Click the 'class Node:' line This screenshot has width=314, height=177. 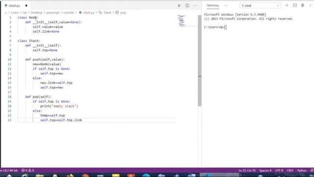point(28,18)
